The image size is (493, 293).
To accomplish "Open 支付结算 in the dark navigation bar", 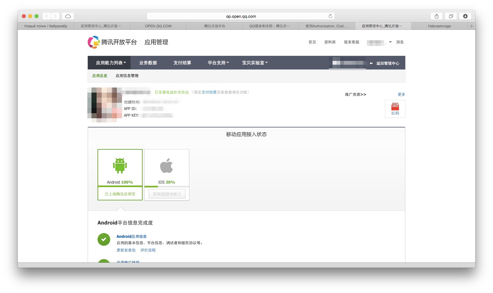I will pos(182,63).
